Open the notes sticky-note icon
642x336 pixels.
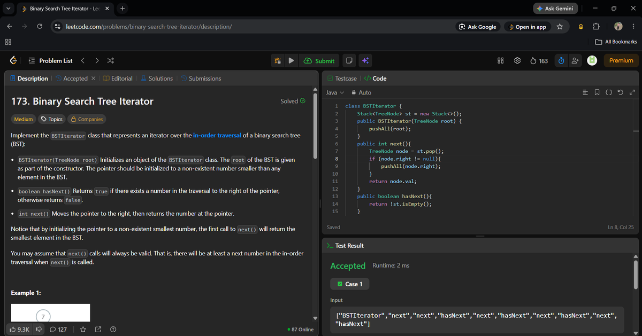coord(349,61)
